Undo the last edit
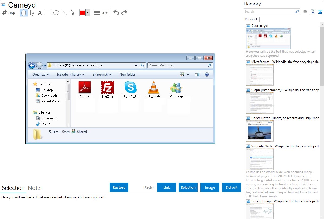324x219 pixels. tap(116, 13)
